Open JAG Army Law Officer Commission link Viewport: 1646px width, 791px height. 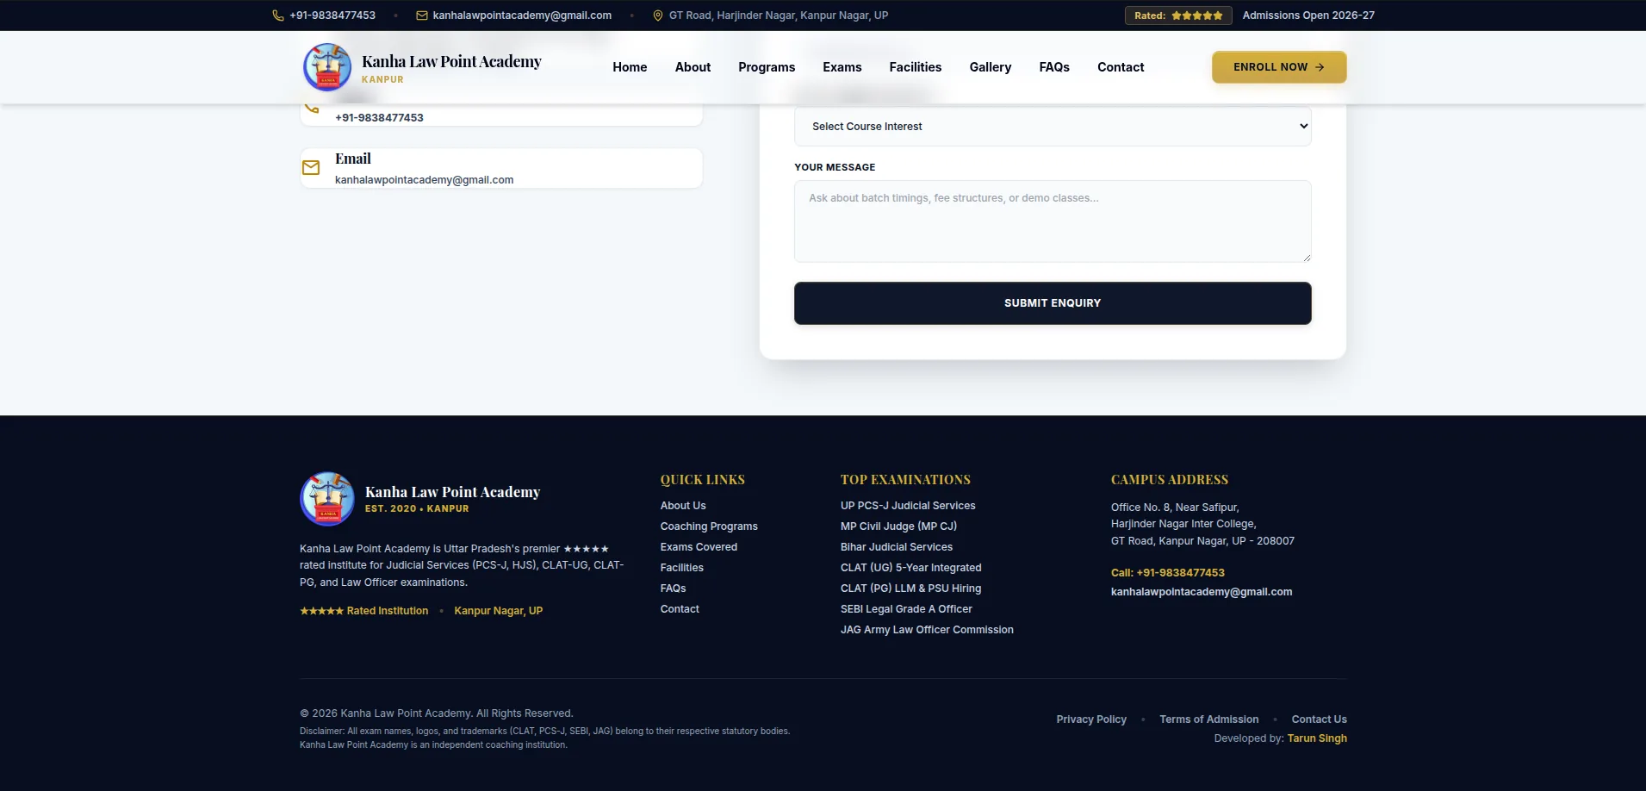927,630
